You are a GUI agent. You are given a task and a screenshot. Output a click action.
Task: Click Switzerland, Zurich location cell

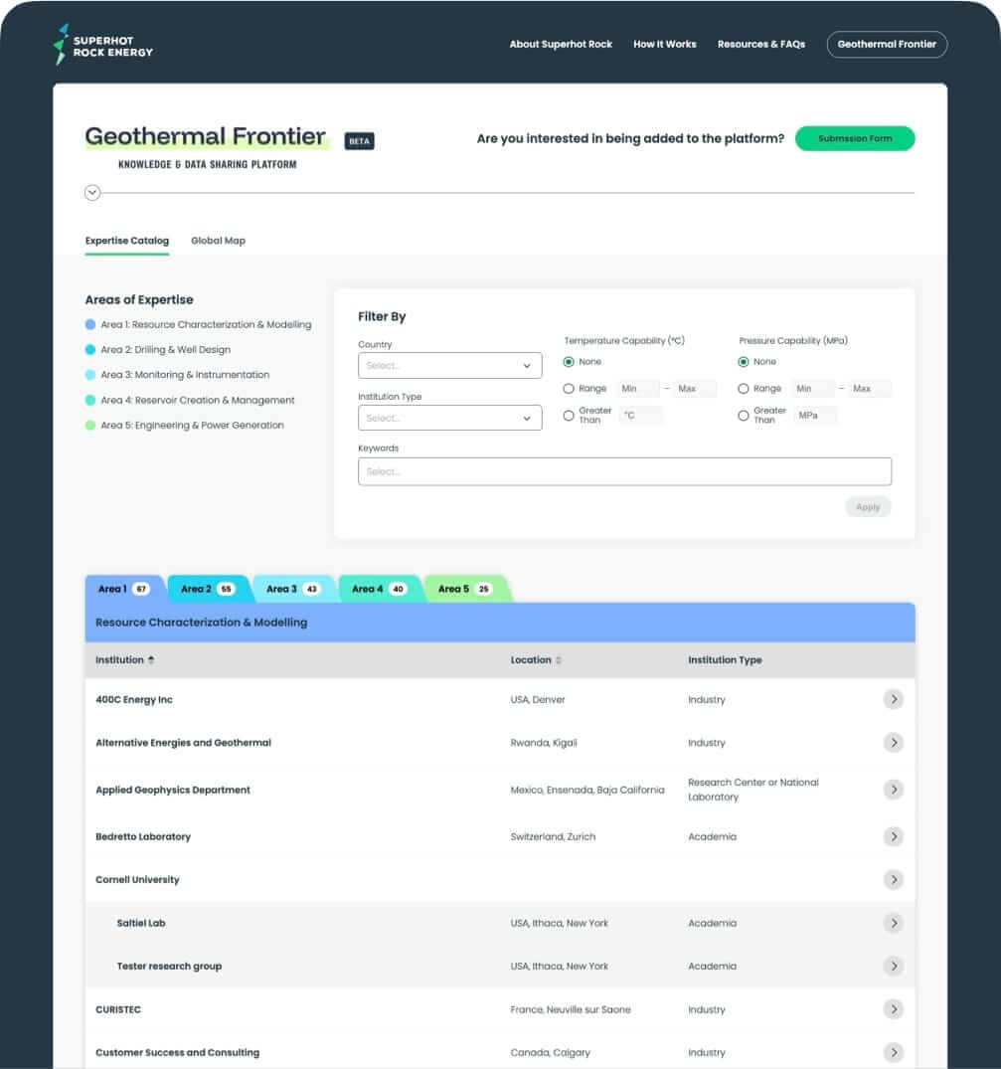pos(553,836)
